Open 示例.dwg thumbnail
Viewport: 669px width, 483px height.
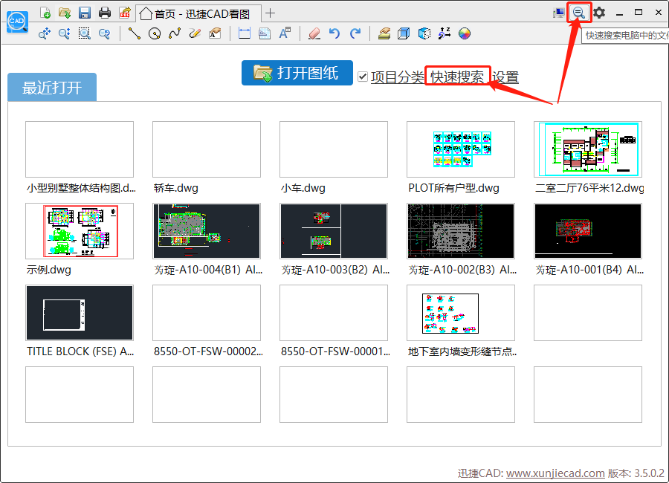point(80,231)
